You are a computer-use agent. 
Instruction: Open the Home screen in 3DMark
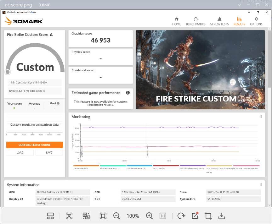click(x=176, y=21)
